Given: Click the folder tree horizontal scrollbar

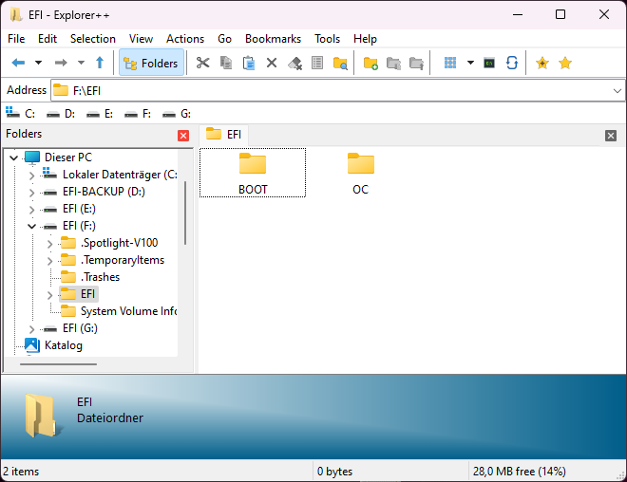Looking at the screenshot, I should (x=58, y=364).
